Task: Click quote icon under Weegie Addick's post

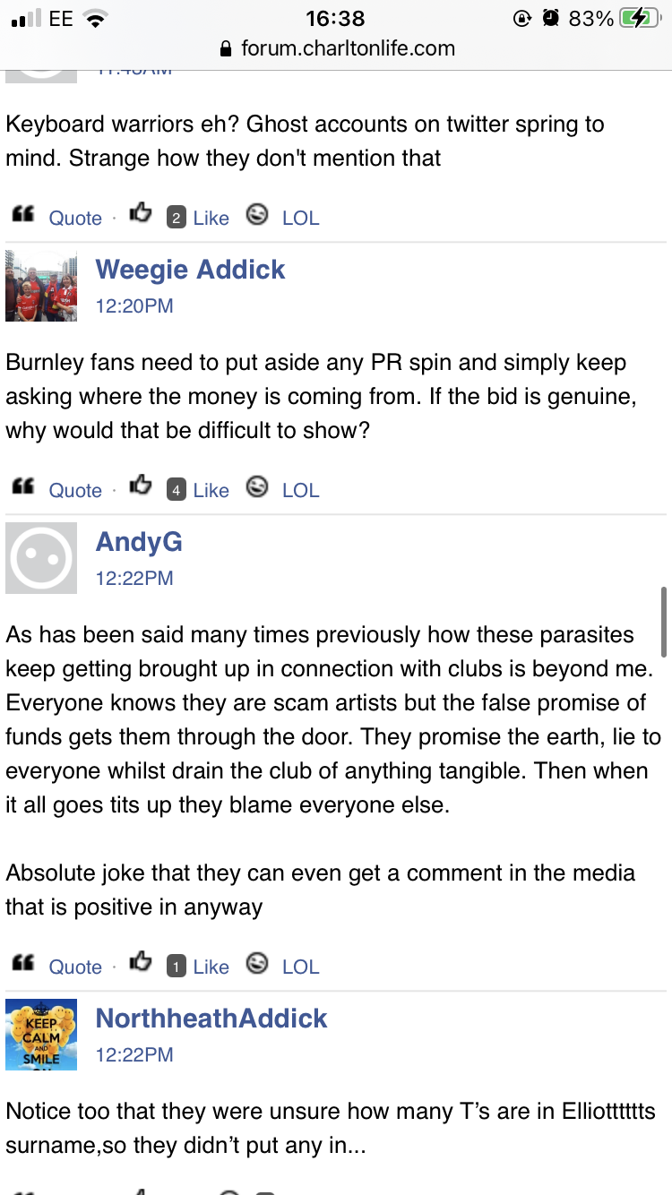Action: click(22, 488)
